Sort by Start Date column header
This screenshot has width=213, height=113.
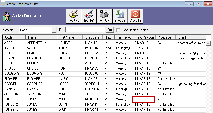click(x=93, y=37)
